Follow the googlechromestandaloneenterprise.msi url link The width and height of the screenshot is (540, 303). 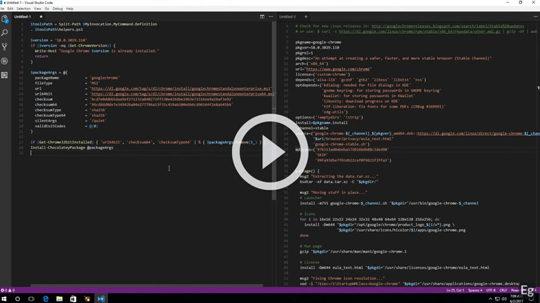coord(181,89)
